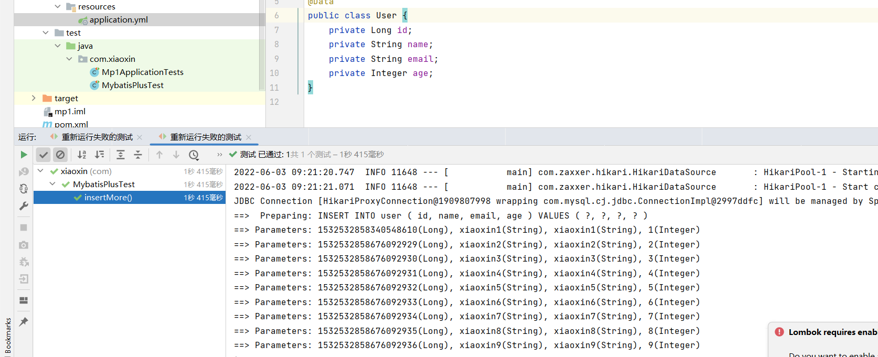
Task: Click line number 12 in the gutter
Action: point(274,102)
